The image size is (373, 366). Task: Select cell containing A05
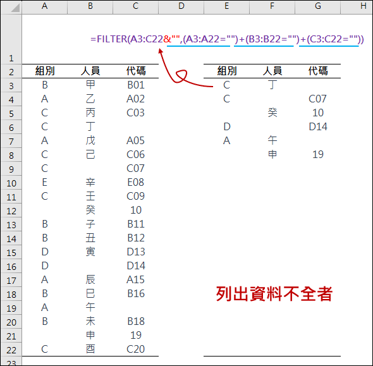(135, 140)
